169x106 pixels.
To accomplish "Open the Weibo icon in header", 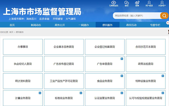I will click(137, 3).
